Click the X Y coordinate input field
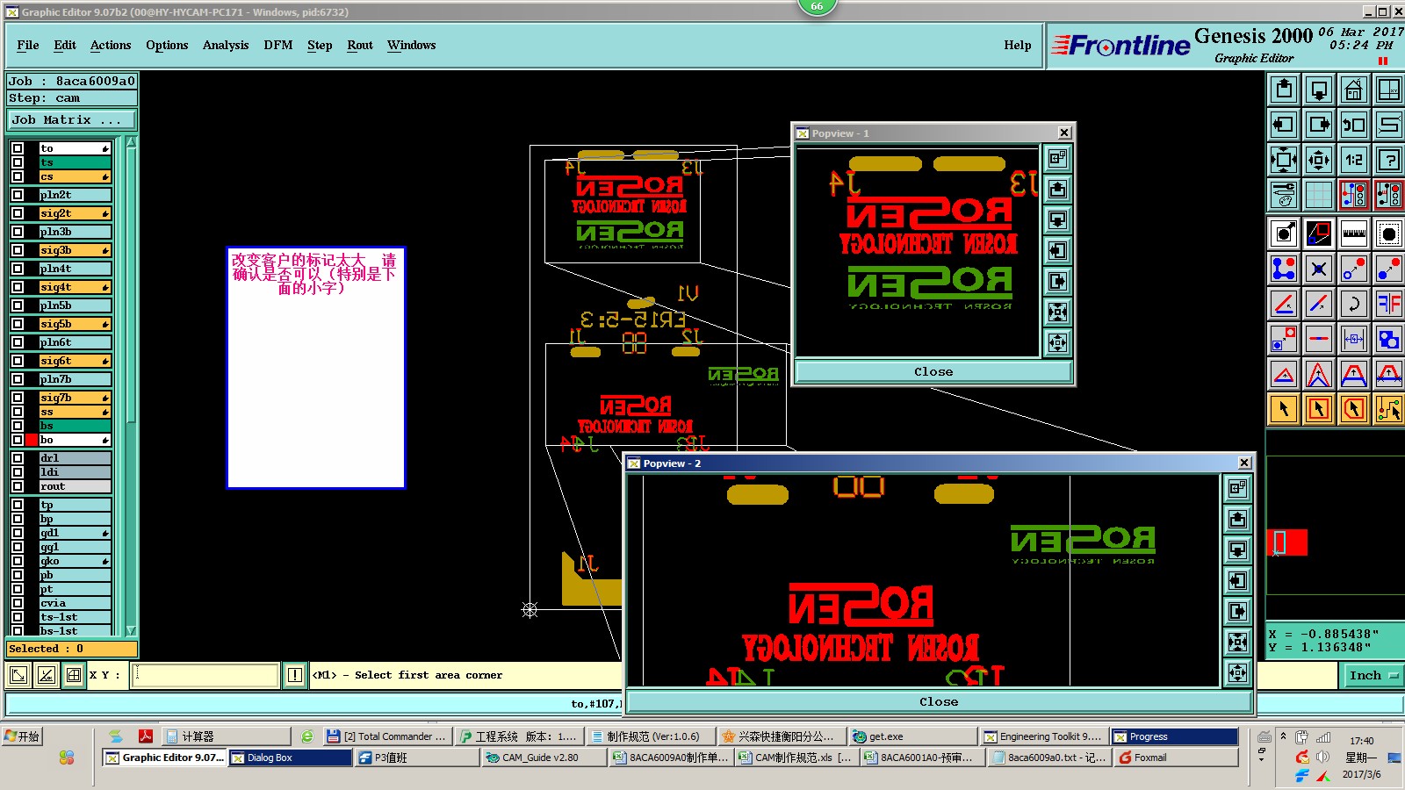The image size is (1405, 790). pos(205,675)
